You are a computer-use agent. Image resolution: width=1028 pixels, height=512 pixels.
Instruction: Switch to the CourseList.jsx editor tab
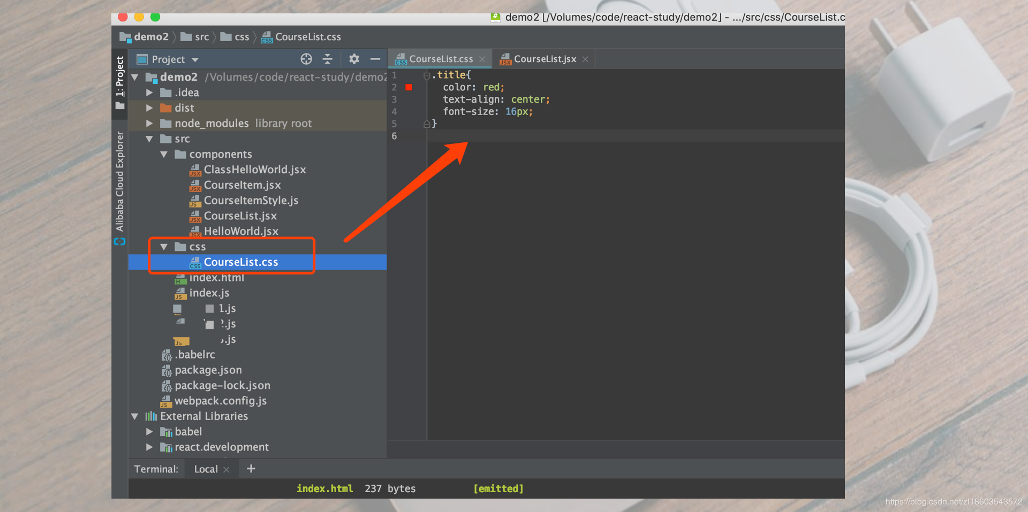click(x=545, y=59)
